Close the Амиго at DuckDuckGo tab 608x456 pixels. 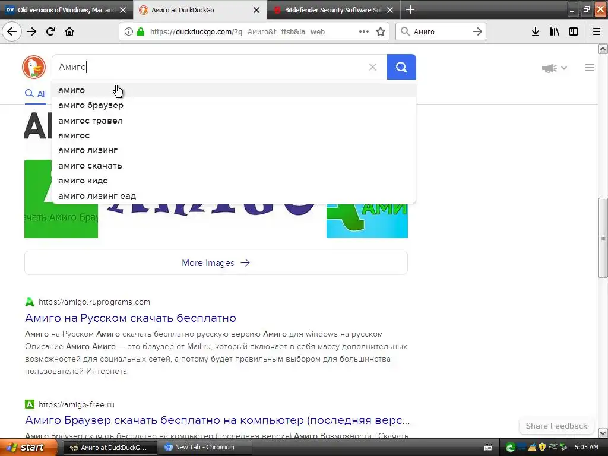point(256,10)
